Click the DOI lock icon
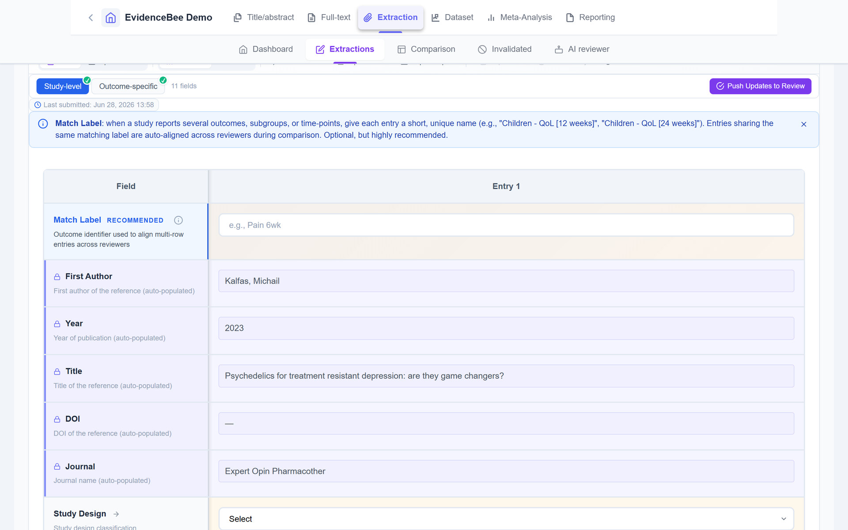848x530 pixels. coord(57,419)
